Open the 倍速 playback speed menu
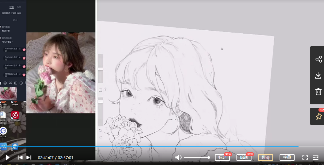Viewport: 324px width, 165px height. [244, 157]
